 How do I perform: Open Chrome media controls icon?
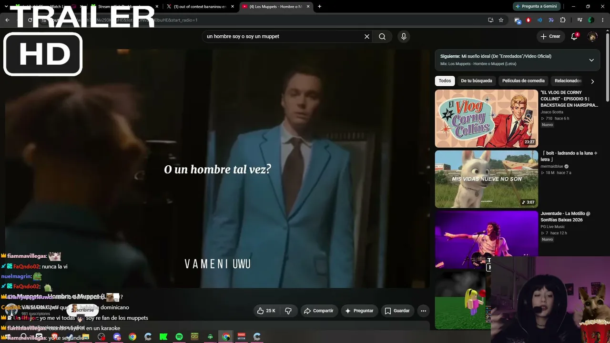pyautogui.click(x=579, y=20)
